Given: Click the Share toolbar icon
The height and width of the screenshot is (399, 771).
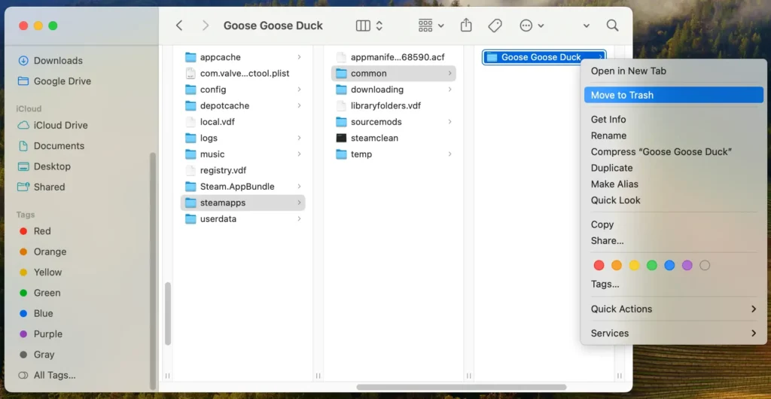Looking at the screenshot, I should [466, 26].
